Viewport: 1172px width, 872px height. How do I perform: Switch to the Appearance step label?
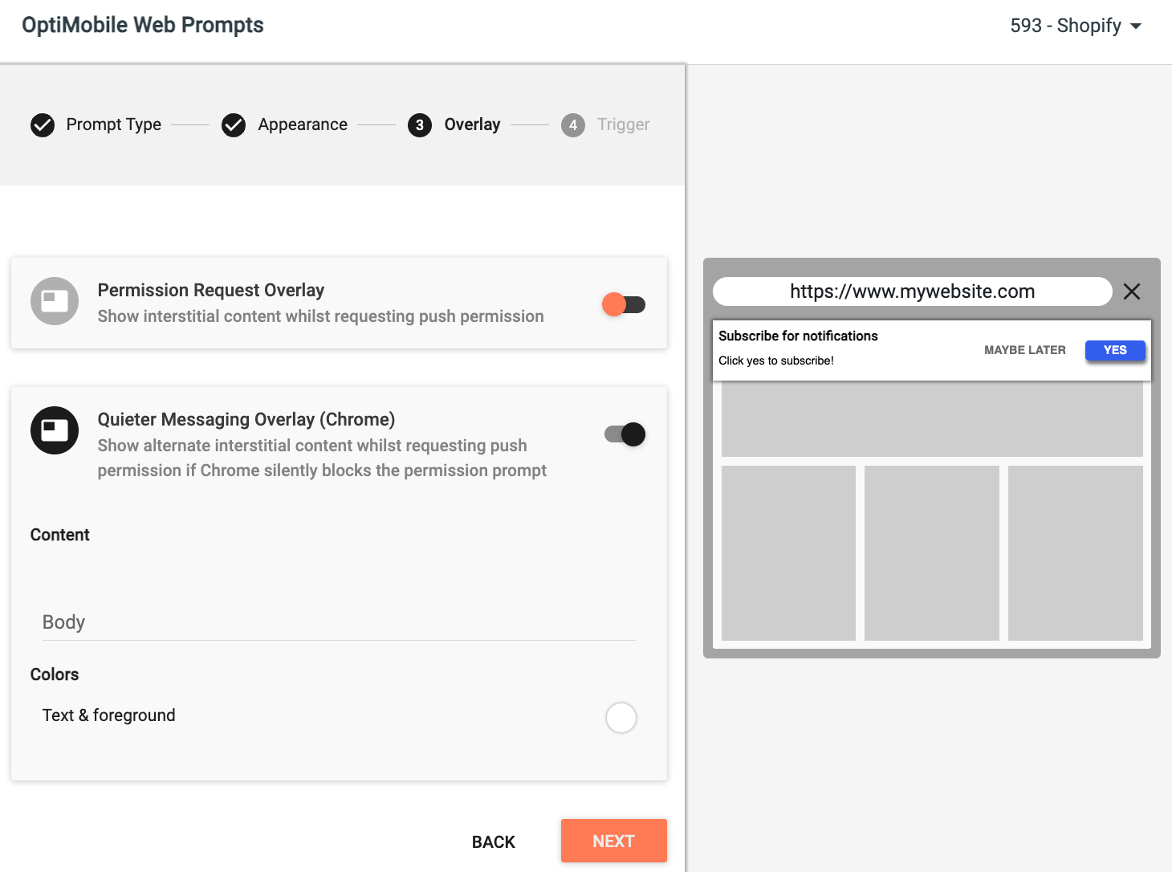coord(303,124)
